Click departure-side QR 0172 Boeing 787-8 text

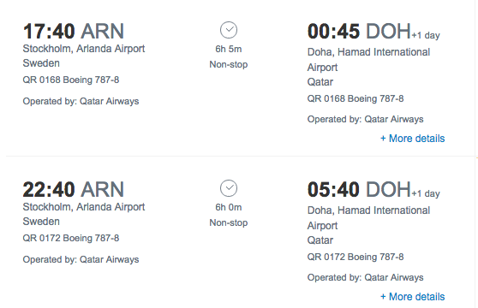pos(71,238)
